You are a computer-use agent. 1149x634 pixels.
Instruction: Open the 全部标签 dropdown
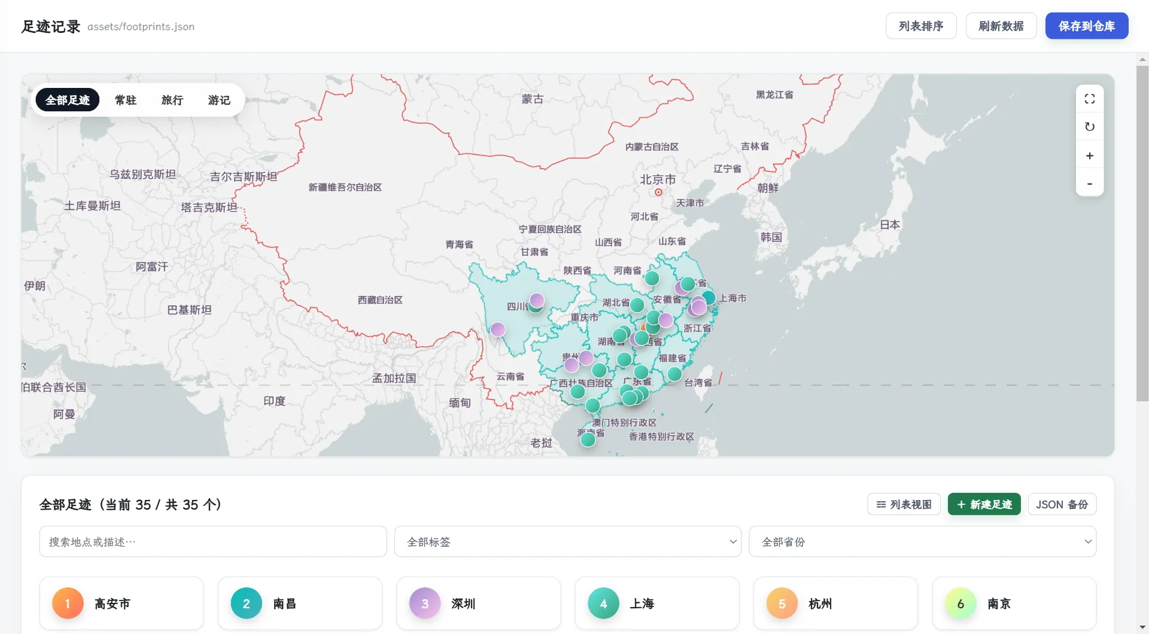pos(568,542)
